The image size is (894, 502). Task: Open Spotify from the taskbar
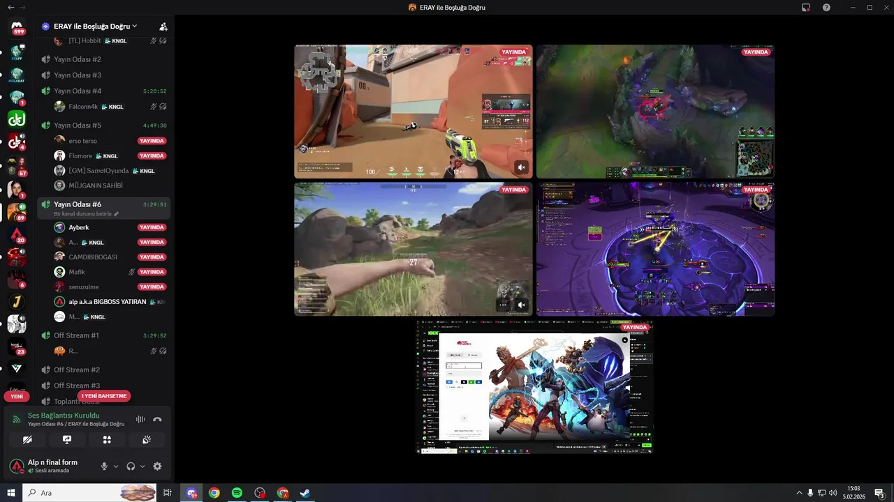point(237,493)
